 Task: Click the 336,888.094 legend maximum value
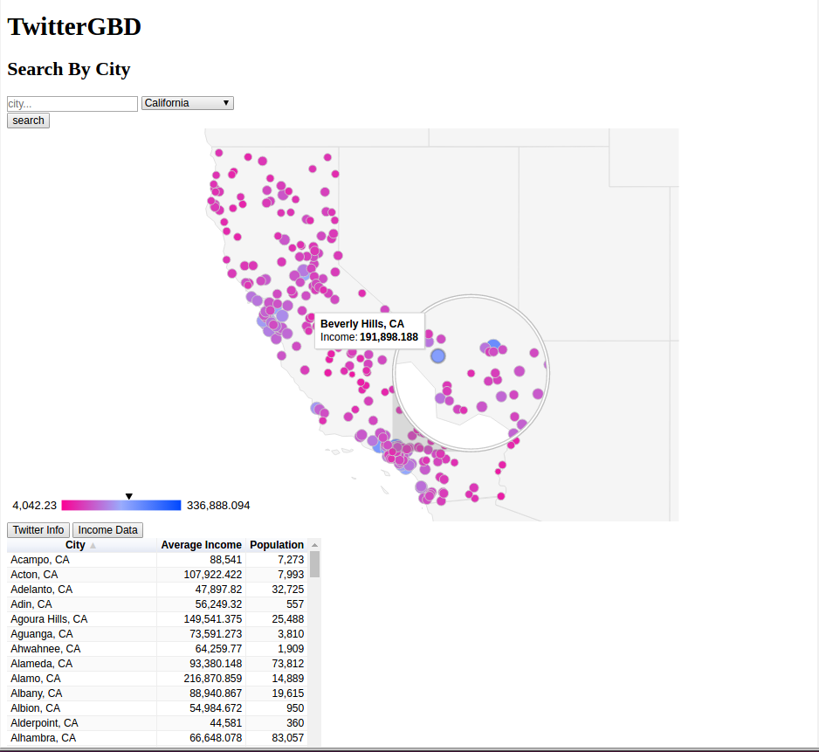click(x=218, y=506)
